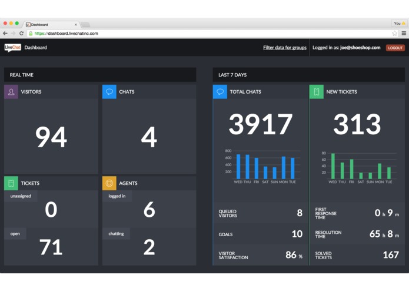409x291 pixels.
Task: Click the red Logout button
Action: pos(395,48)
